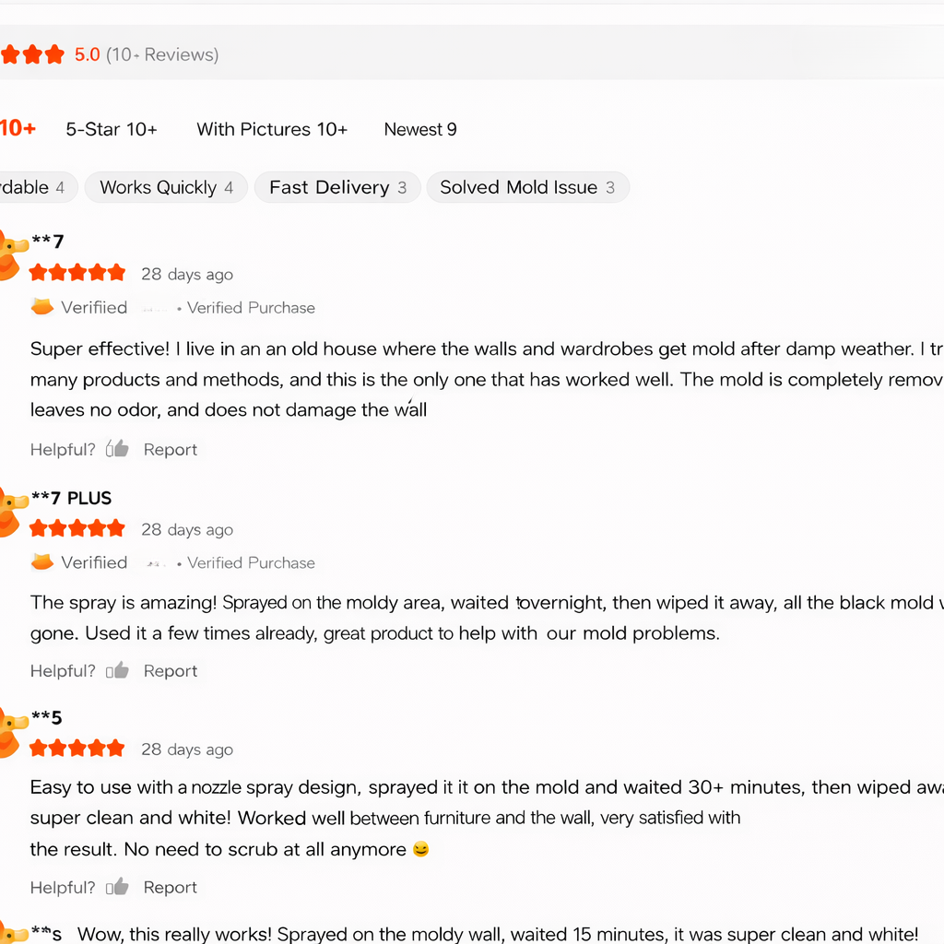The image size is (944, 944).
Task: Click thumbs-up icon on **7 PLUS review
Action: [117, 671]
